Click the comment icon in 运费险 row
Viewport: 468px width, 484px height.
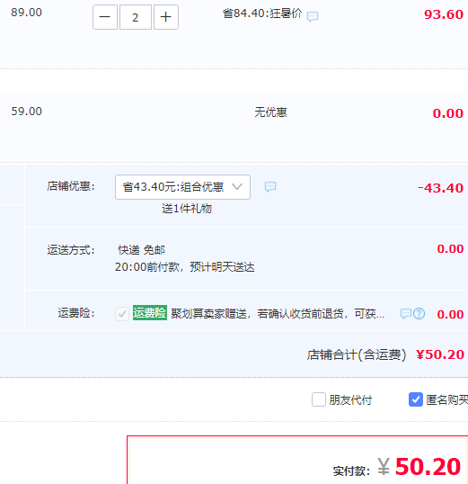point(406,314)
